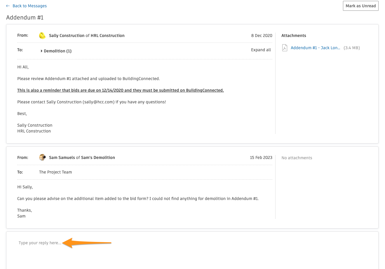
Task: Click the Attachments heading in the sidebar
Action: [x=294, y=35]
